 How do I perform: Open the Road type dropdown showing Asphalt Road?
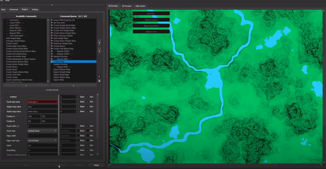(42, 131)
